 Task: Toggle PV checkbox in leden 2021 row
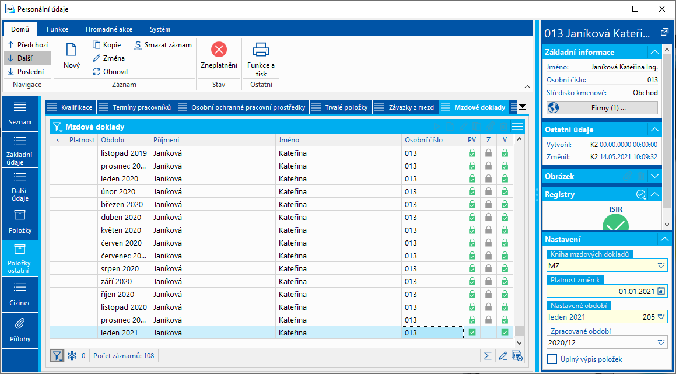coord(472,333)
